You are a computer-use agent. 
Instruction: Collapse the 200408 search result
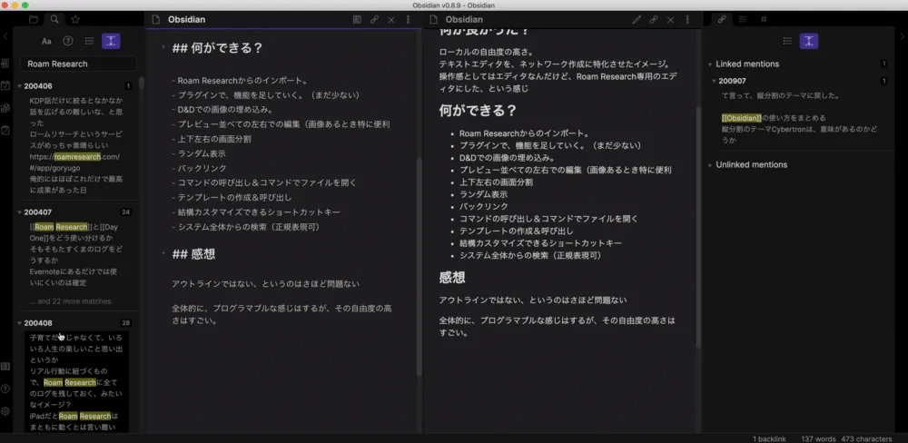point(20,323)
